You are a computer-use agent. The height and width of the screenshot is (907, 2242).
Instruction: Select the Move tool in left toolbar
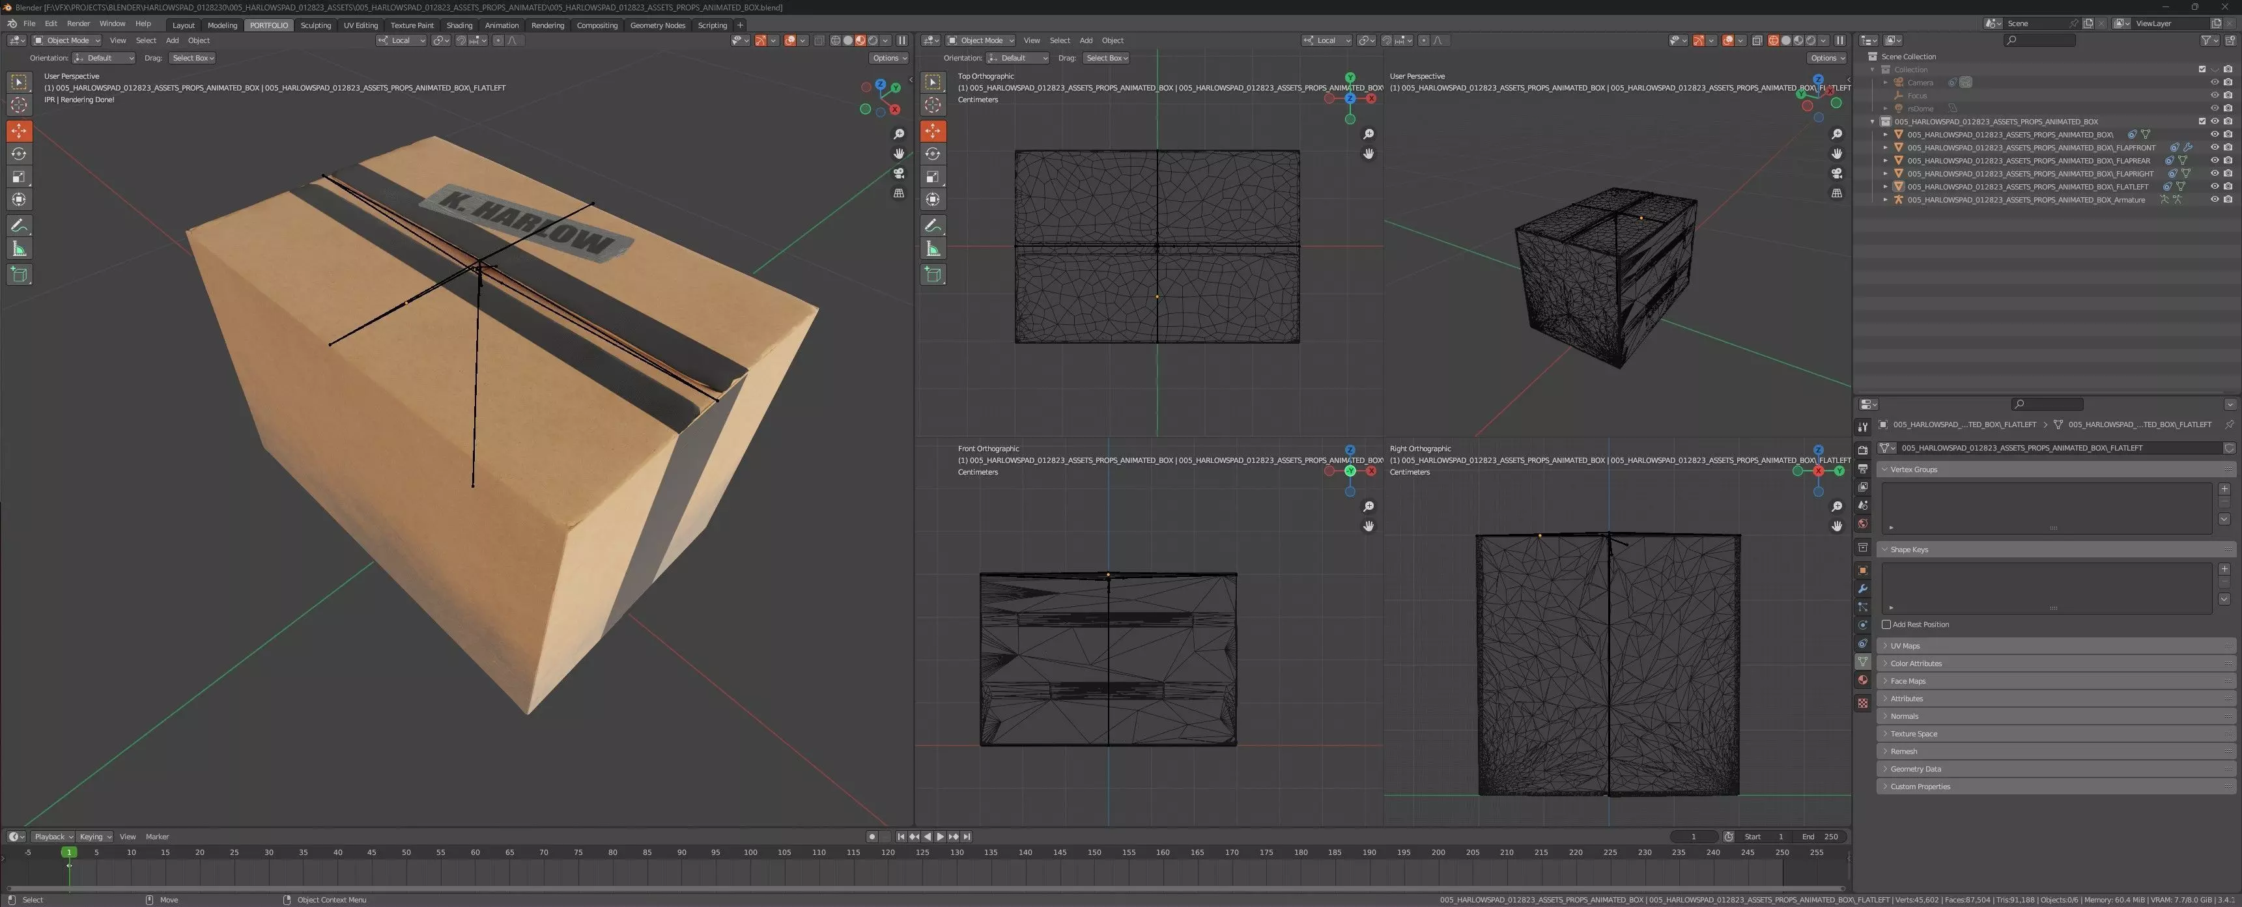19,130
